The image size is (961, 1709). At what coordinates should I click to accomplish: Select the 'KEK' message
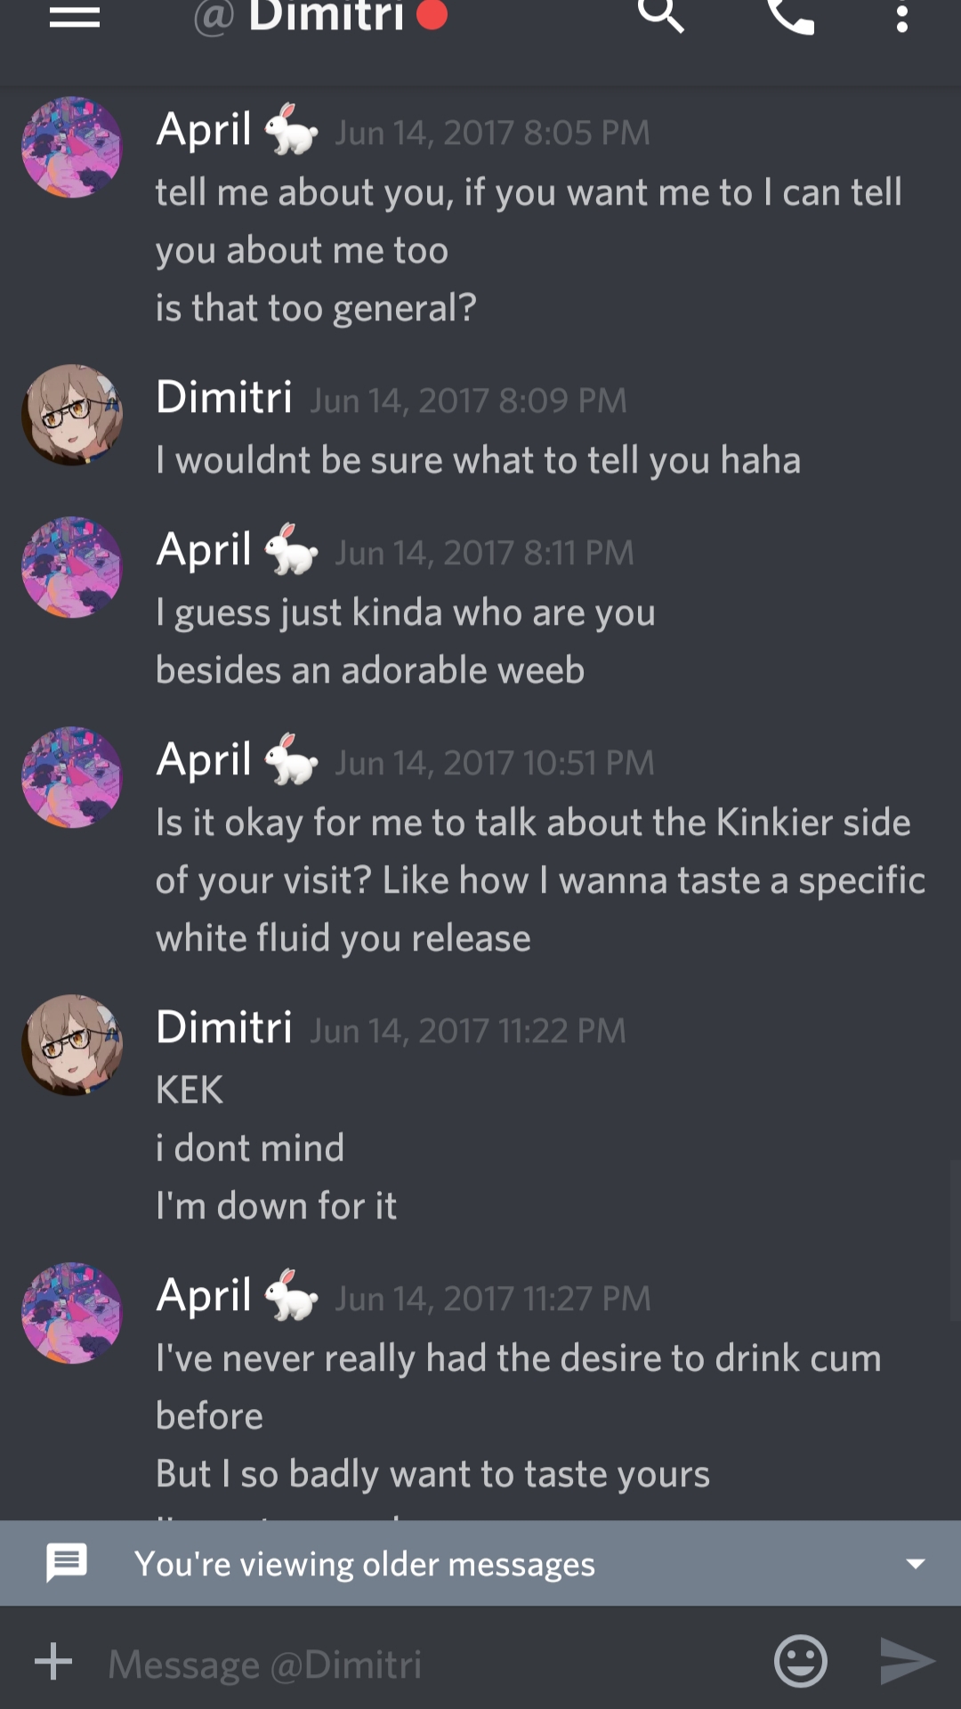pos(190,1089)
